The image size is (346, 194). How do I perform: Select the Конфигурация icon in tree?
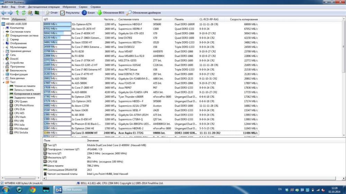click(7, 75)
